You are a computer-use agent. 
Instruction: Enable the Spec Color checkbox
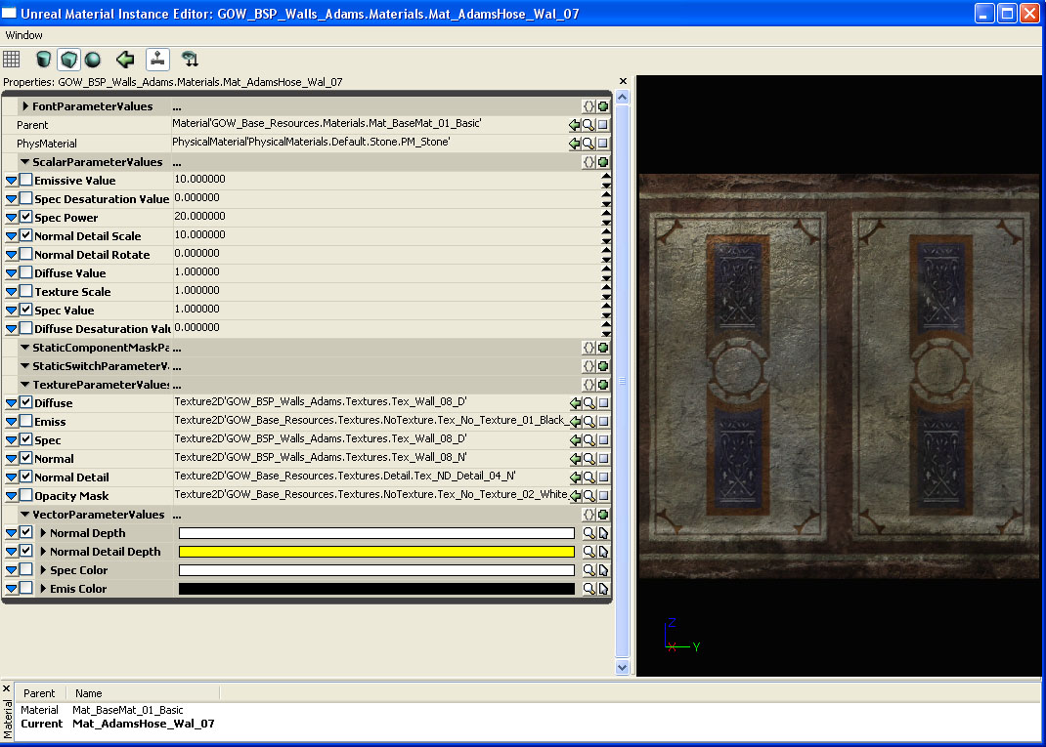pyautogui.click(x=26, y=569)
